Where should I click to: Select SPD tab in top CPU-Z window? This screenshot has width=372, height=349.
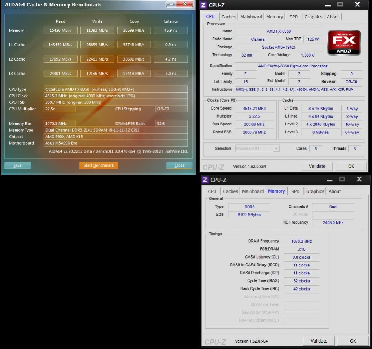tap(293, 17)
